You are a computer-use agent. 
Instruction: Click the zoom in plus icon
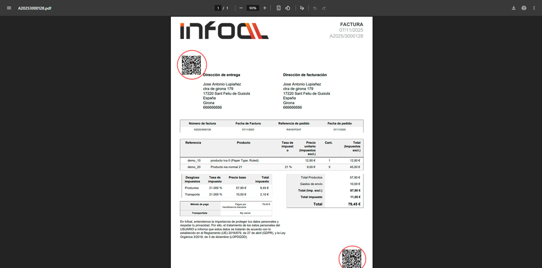coord(265,8)
